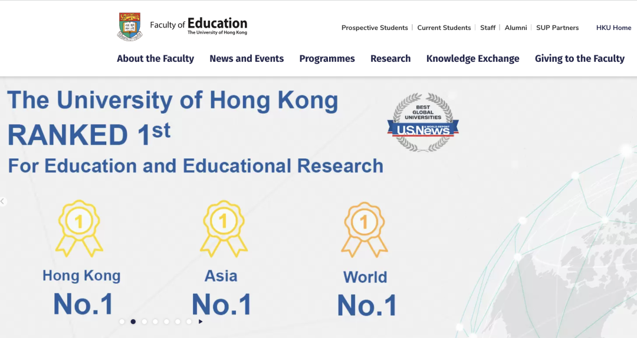Expand the About the Faculty menu

pos(155,58)
